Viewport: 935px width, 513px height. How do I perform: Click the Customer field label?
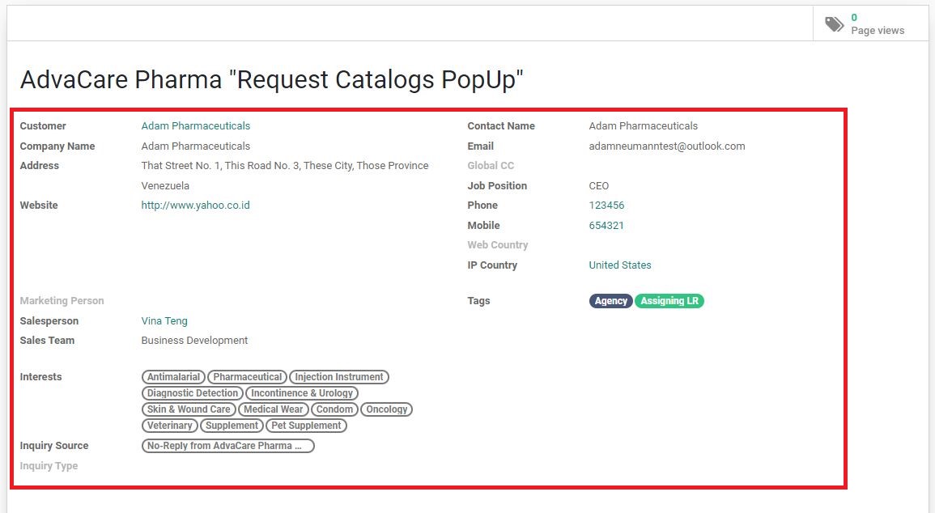[x=43, y=125]
